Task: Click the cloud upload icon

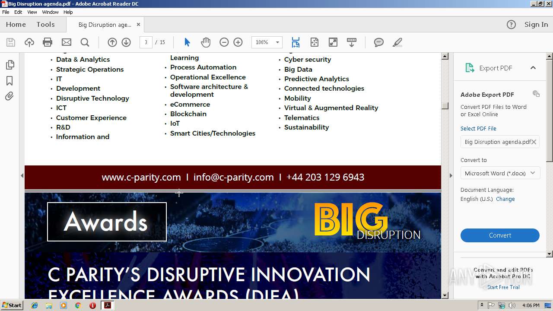Action: [x=29, y=42]
